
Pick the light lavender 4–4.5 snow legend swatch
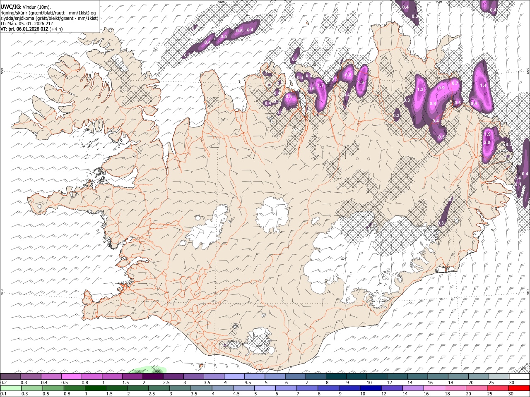[x=234, y=377]
